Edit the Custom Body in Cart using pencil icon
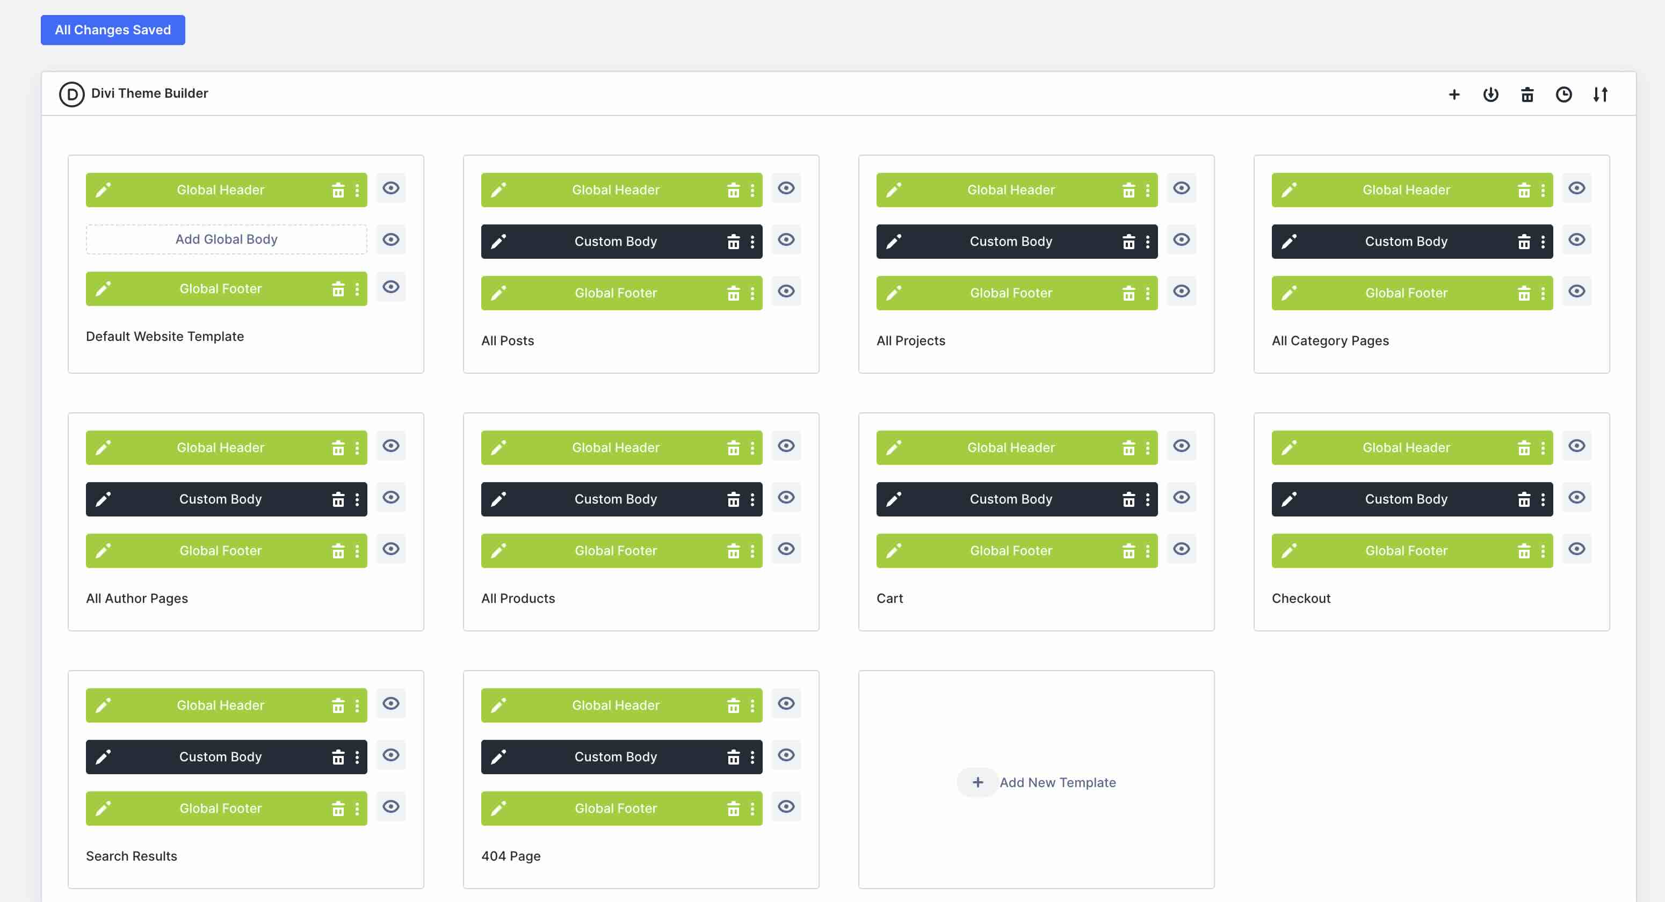This screenshot has height=902, width=1665. click(894, 499)
